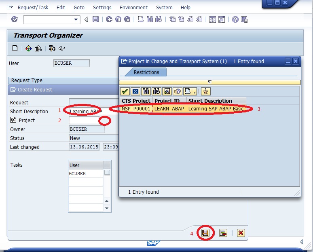The height and width of the screenshot is (252, 313).
Task: Click the Create blank page icon in Transport Organizer
Action: coord(15,48)
